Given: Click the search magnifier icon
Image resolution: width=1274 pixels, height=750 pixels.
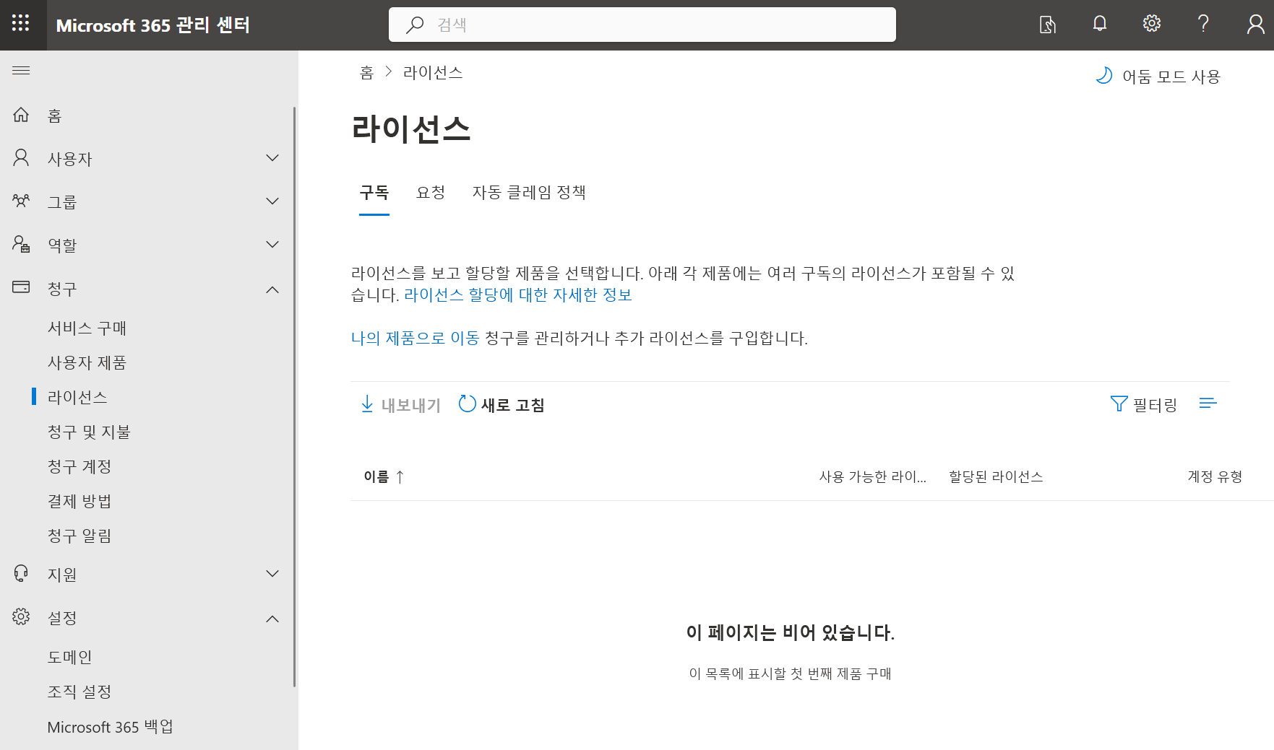Looking at the screenshot, I should 415,25.
